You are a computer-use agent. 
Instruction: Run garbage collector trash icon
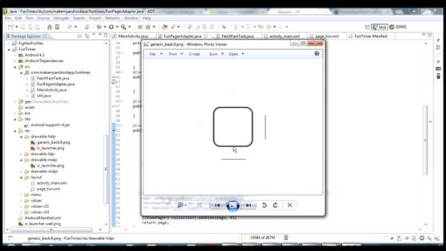(286, 238)
